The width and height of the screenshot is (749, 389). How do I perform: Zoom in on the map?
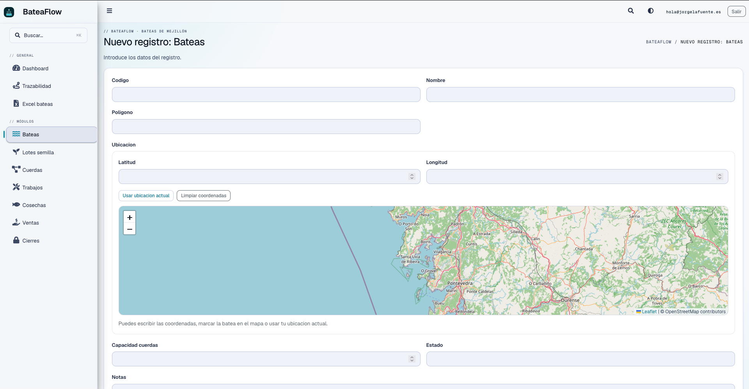tap(130, 217)
